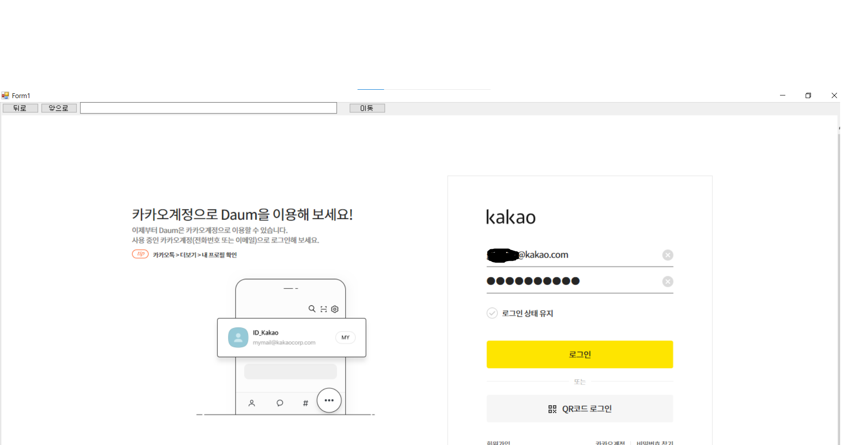Focus the URL address text box
Image resolution: width=841 pixels, height=445 pixels.
click(x=209, y=108)
